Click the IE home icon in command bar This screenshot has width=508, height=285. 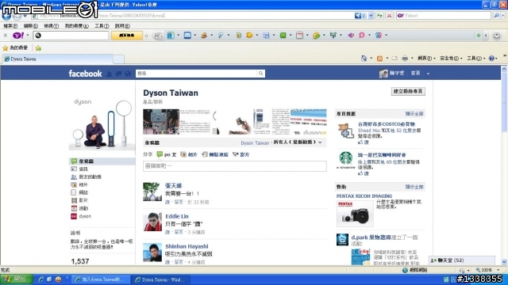coord(364,58)
